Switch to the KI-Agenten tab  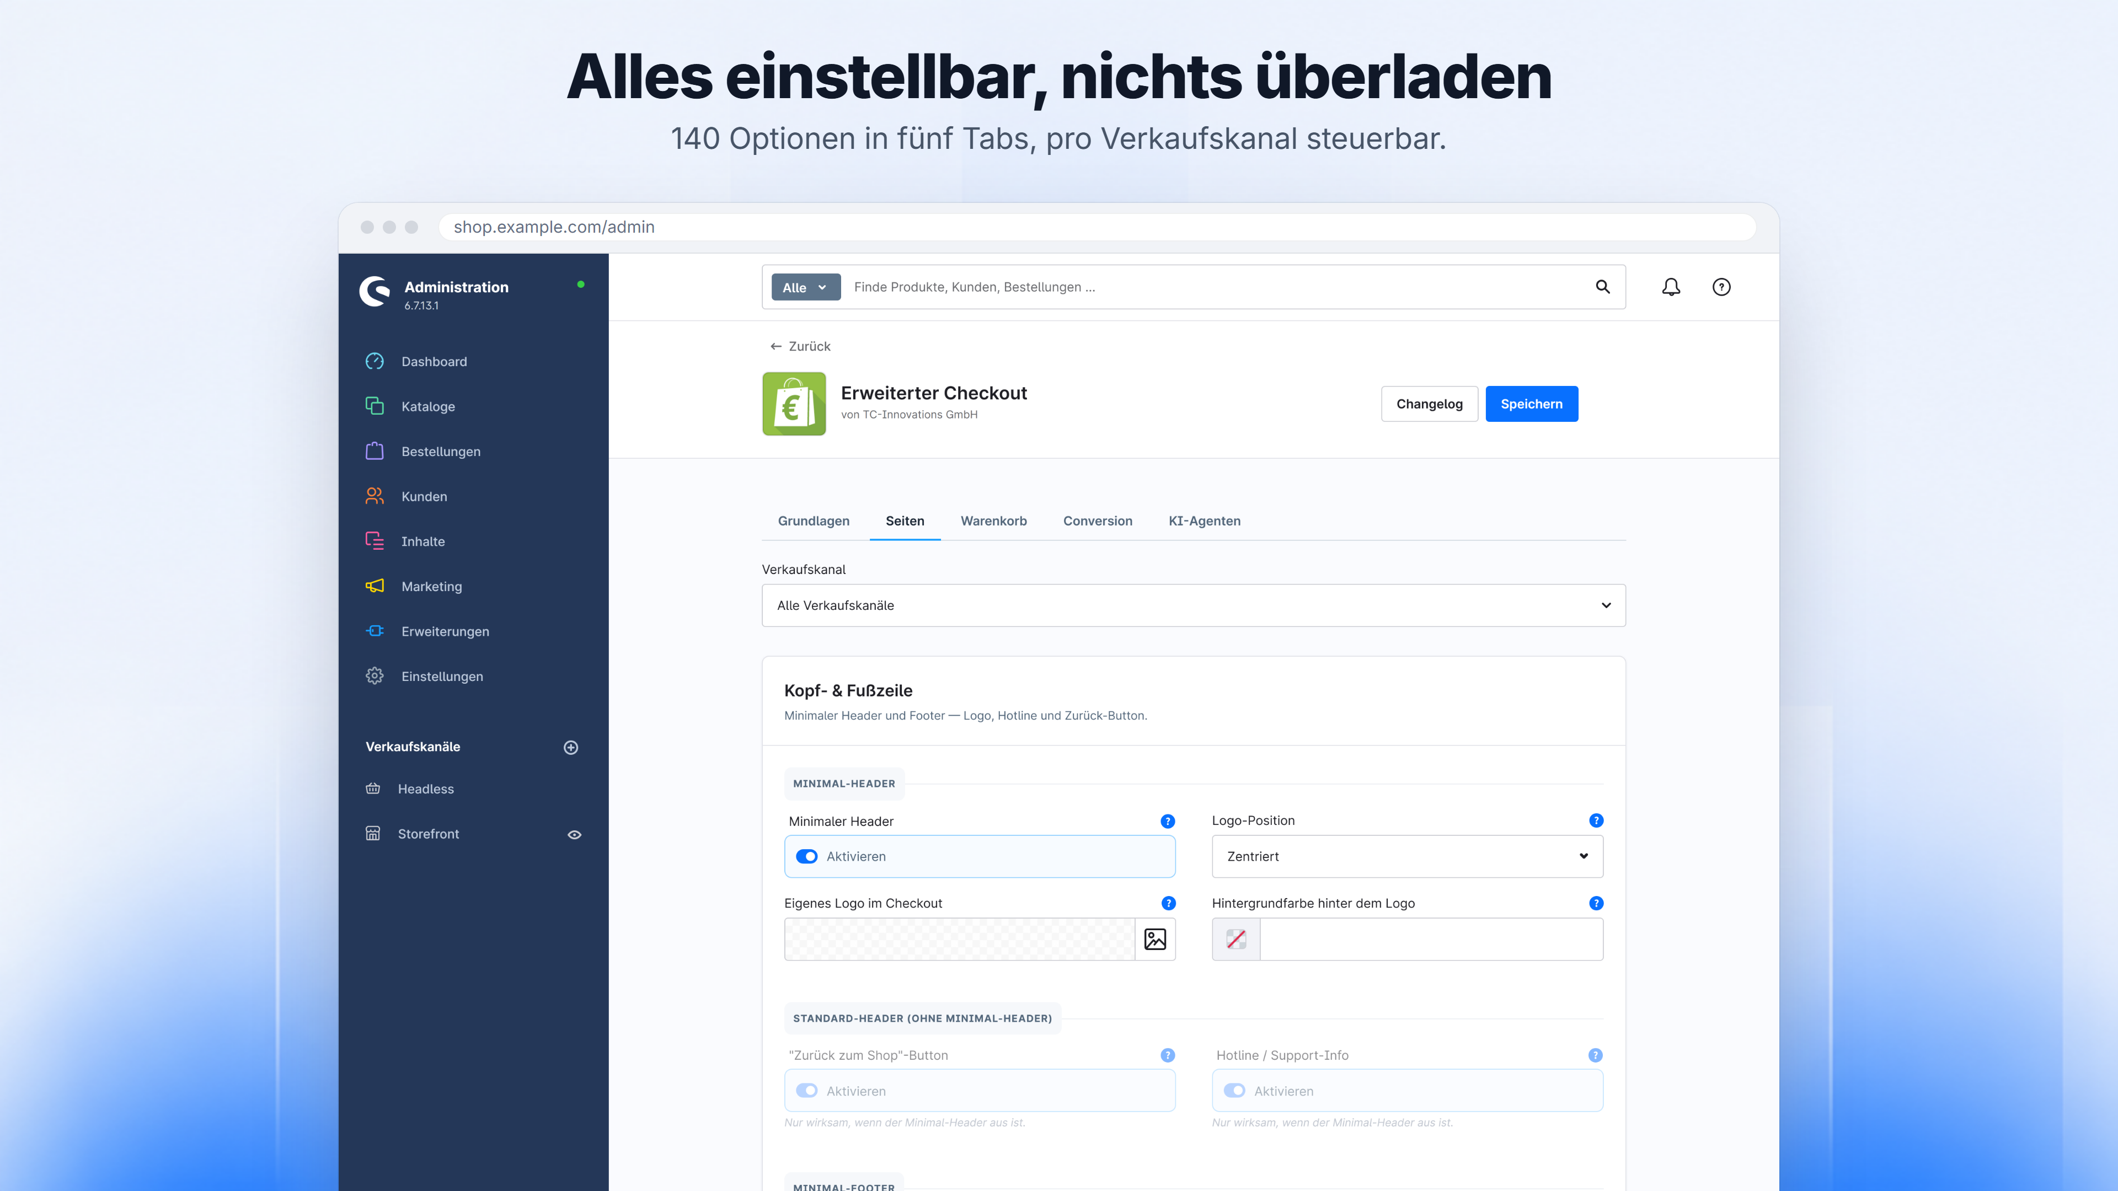pyautogui.click(x=1205, y=521)
